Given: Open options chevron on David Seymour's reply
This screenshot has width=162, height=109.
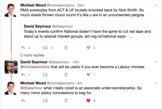Looking at the screenshot, I should click(156, 62).
